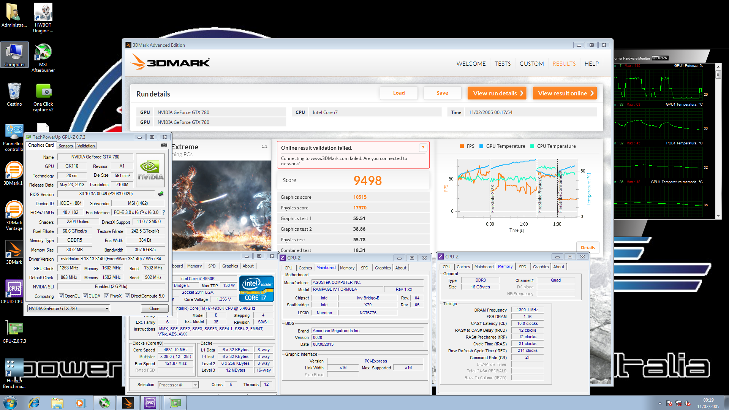The image size is (729, 410).
Task: Click the help question icon in validation failed box
Action: [422, 148]
